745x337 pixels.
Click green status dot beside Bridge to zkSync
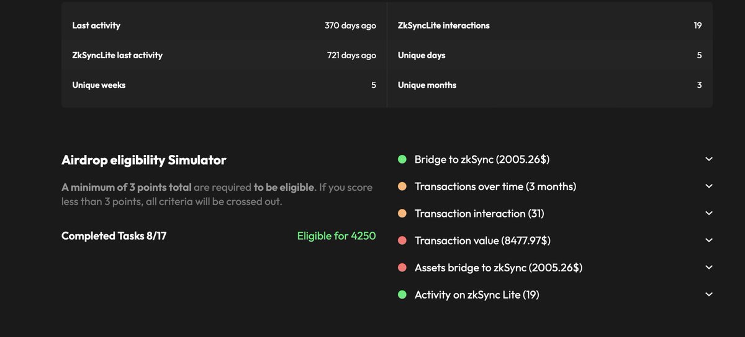point(402,160)
